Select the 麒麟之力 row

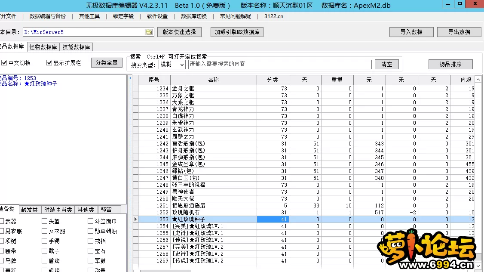coord(304,136)
